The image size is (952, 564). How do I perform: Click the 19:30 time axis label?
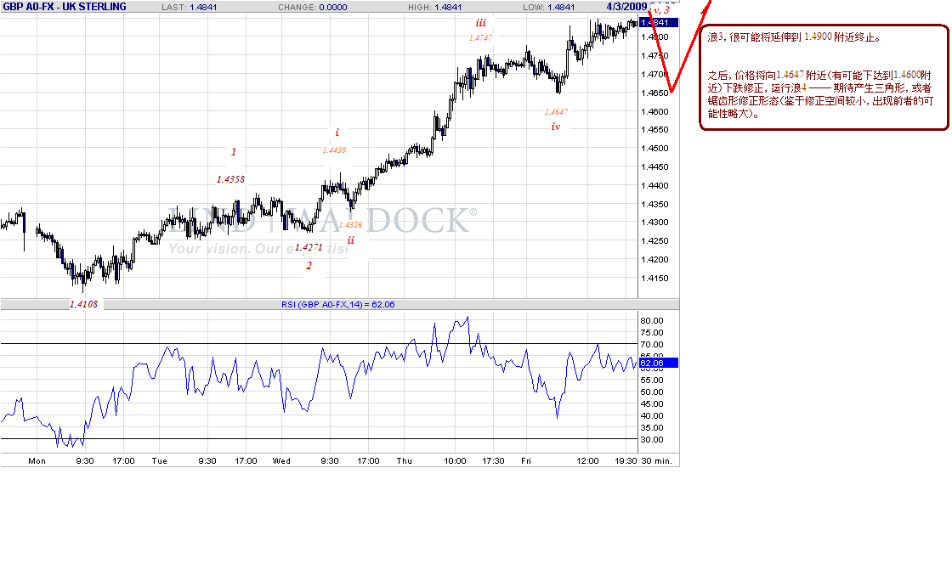click(626, 461)
